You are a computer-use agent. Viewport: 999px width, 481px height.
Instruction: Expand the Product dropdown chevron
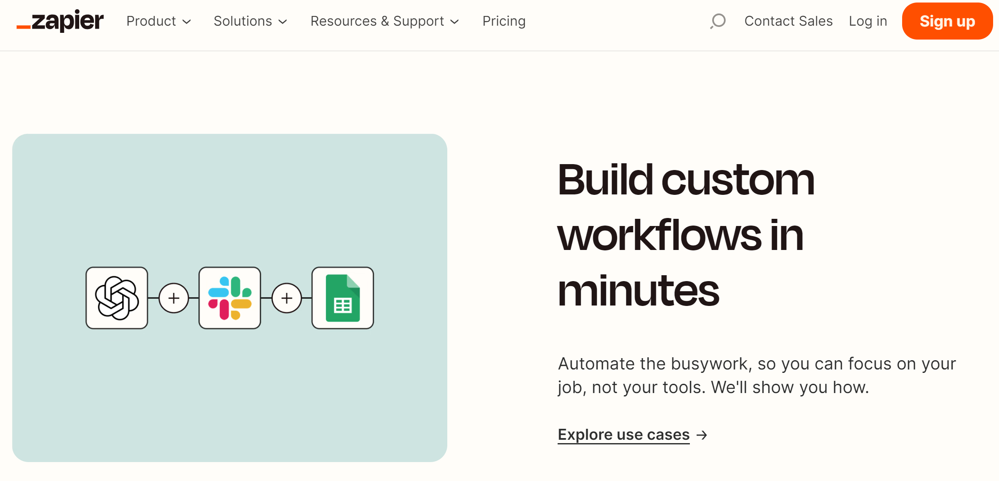187,22
